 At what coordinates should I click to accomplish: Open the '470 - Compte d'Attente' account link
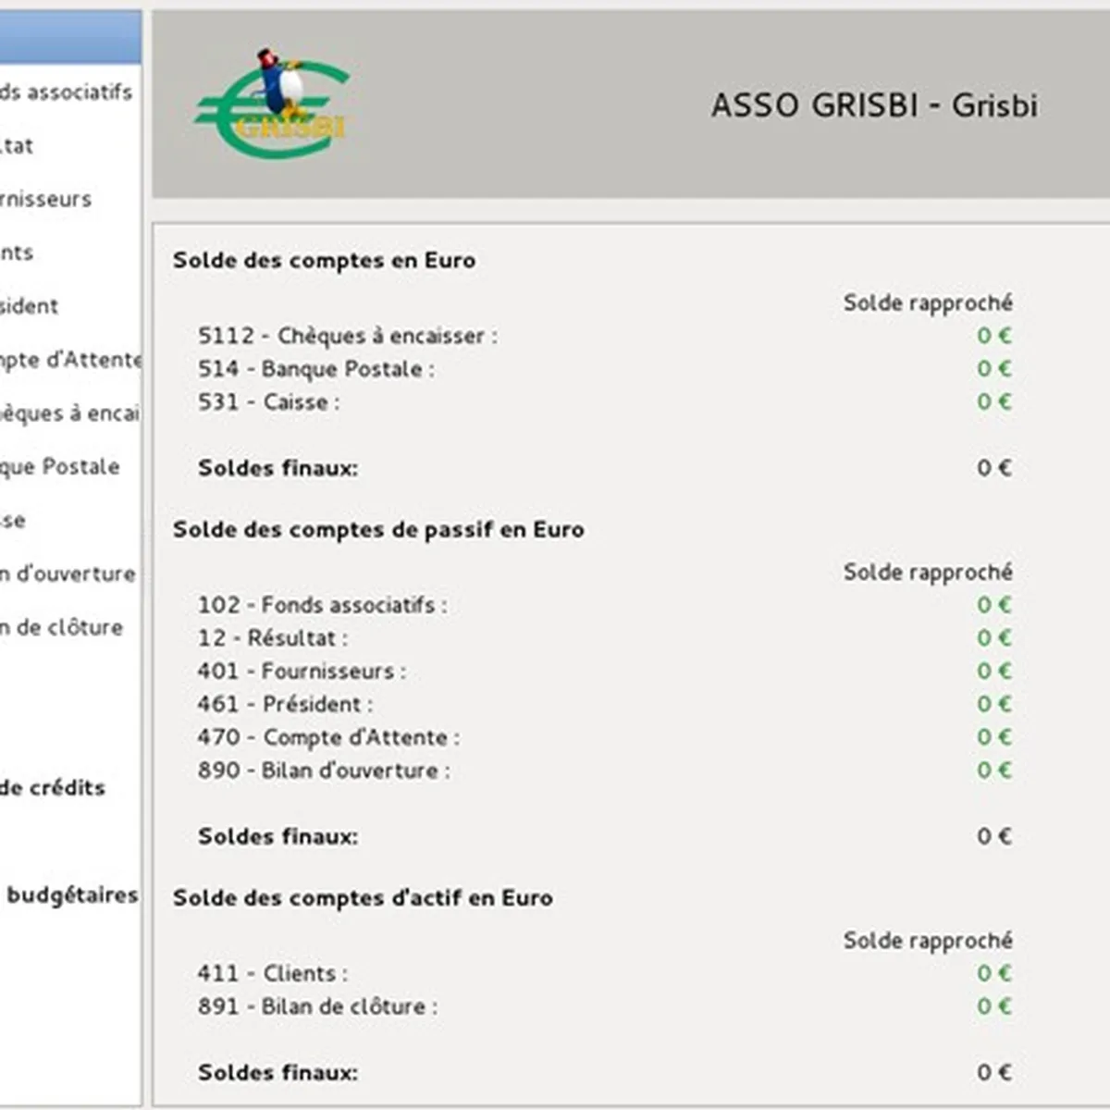click(x=328, y=737)
